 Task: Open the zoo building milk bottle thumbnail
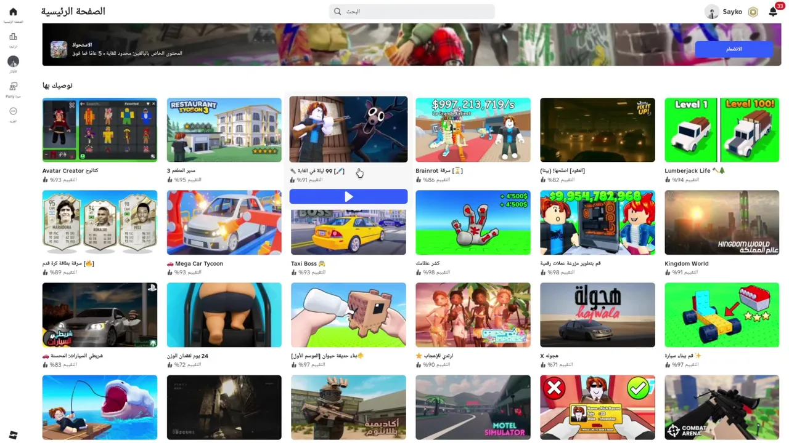point(348,315)
